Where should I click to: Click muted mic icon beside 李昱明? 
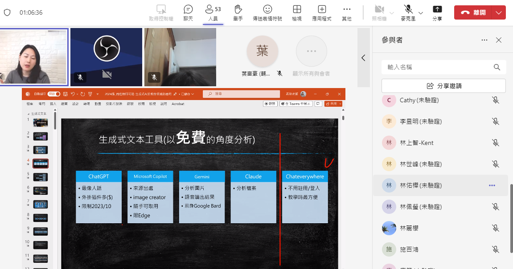(x=496, y=121)
